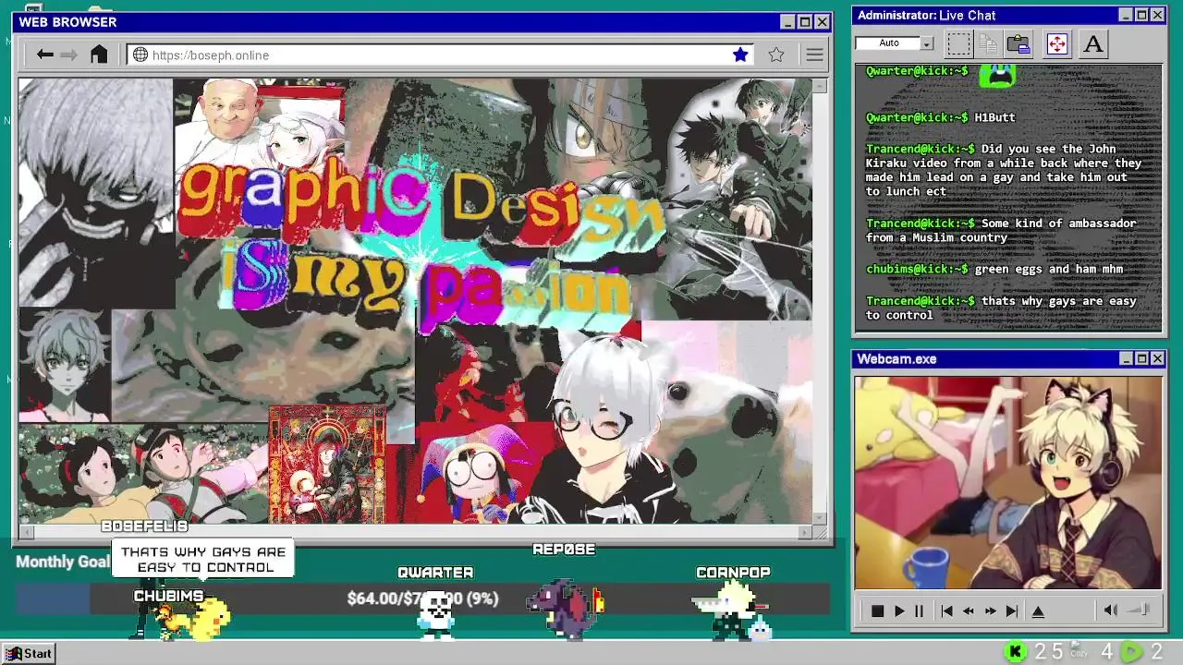Screen dimensions: 1183x665
Task: Click the BOSEFELIS name label
Action: (x=144, y=526)
